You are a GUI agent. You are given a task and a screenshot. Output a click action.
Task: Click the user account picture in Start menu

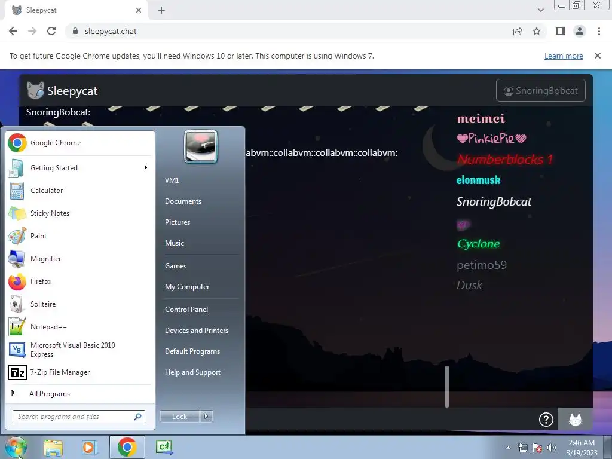tap(201, 147)
